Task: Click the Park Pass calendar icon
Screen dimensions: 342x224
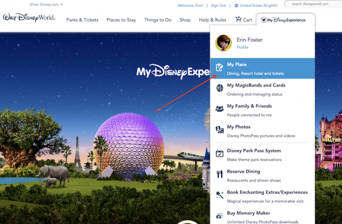Action: click(219, 153)
